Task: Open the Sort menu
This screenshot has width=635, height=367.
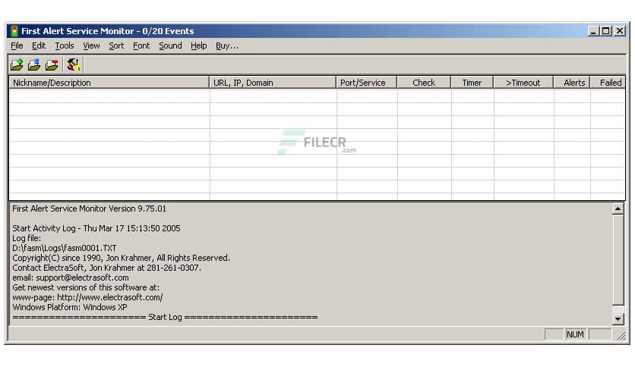Action: (x=116, y=45)
